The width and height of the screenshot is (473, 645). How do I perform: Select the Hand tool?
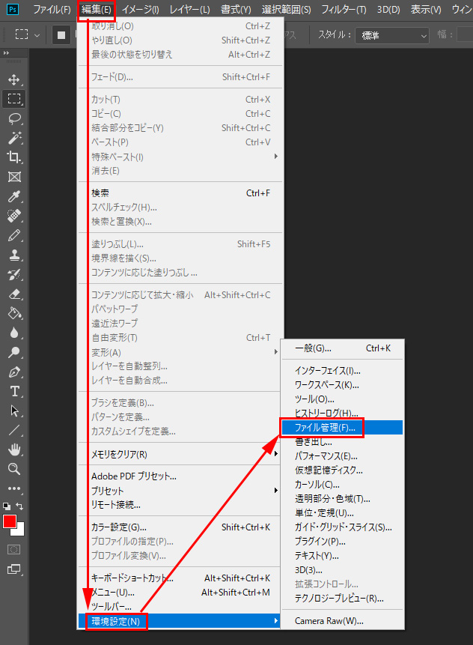point(14,449)
